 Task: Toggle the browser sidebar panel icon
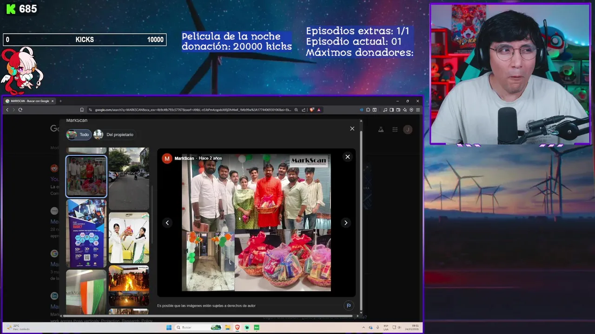tap(391, 109)
